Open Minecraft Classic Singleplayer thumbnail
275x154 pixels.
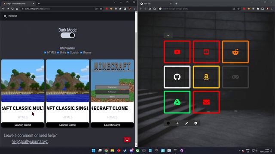(x=67, y=81)
